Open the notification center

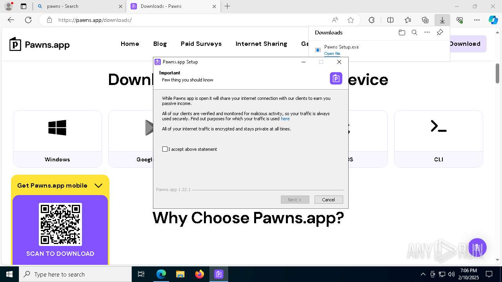[489, 274]
